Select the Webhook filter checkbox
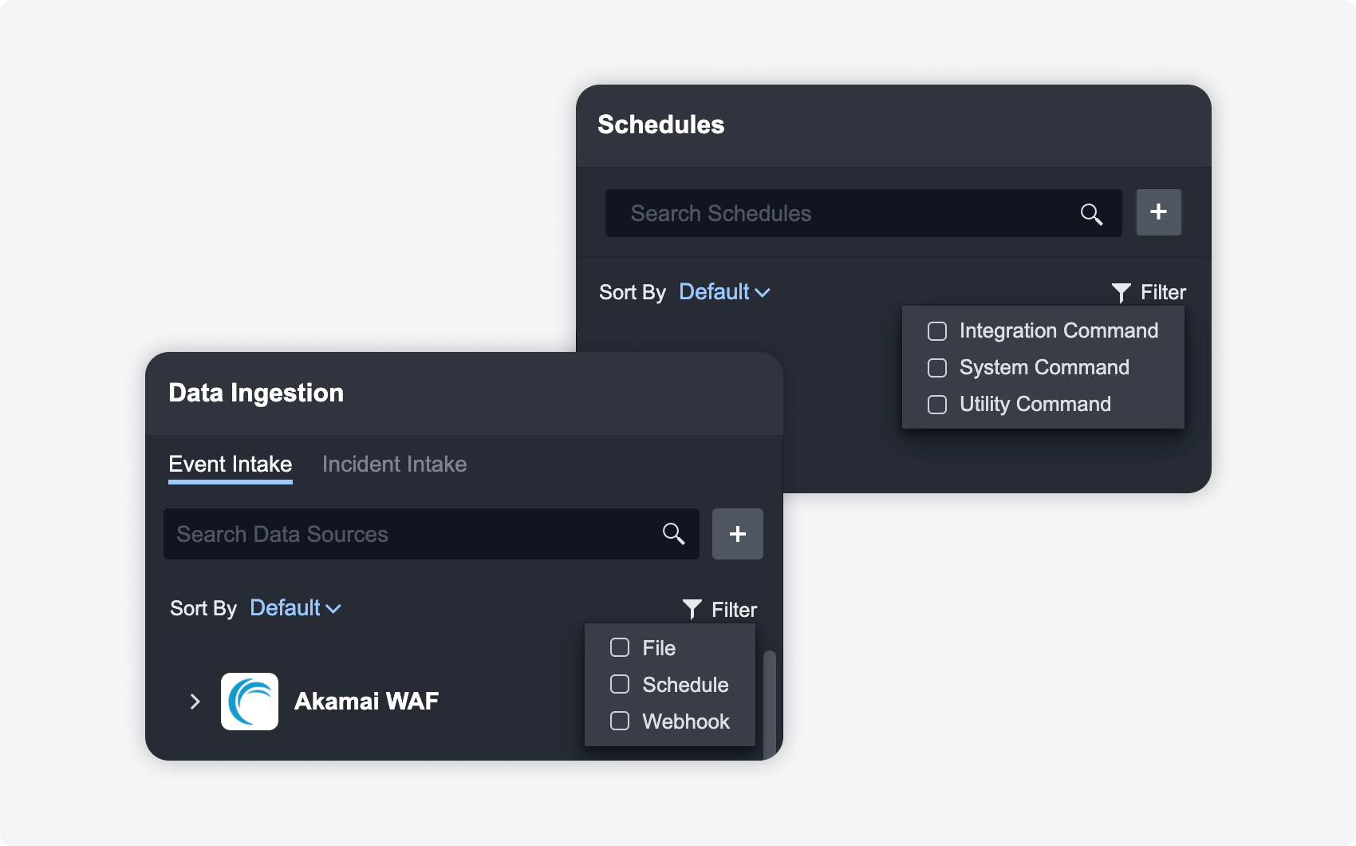1356x846 pixels. 620,721
